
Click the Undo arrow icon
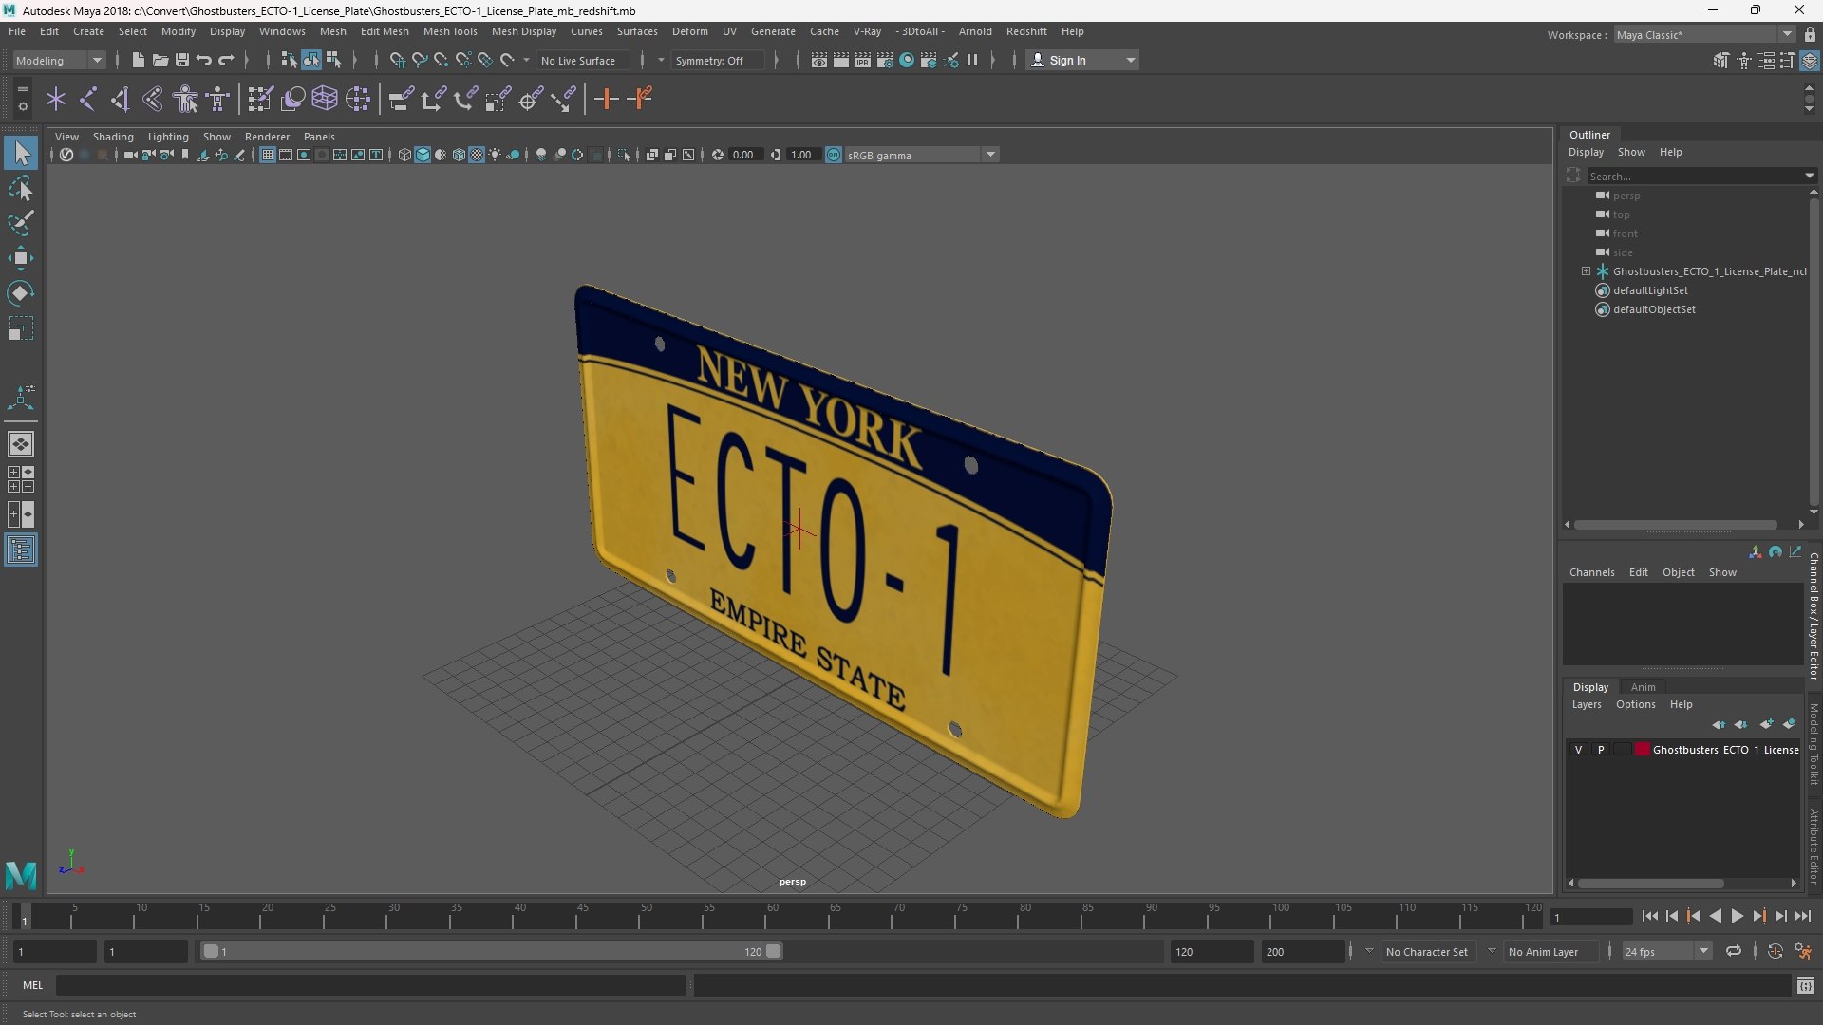203,60
